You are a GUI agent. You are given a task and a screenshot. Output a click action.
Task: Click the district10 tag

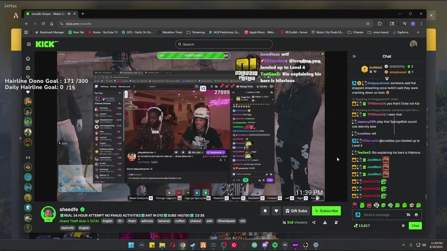coord(68,228)
